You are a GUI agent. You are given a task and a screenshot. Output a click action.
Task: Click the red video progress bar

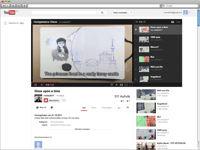[45, 82]
